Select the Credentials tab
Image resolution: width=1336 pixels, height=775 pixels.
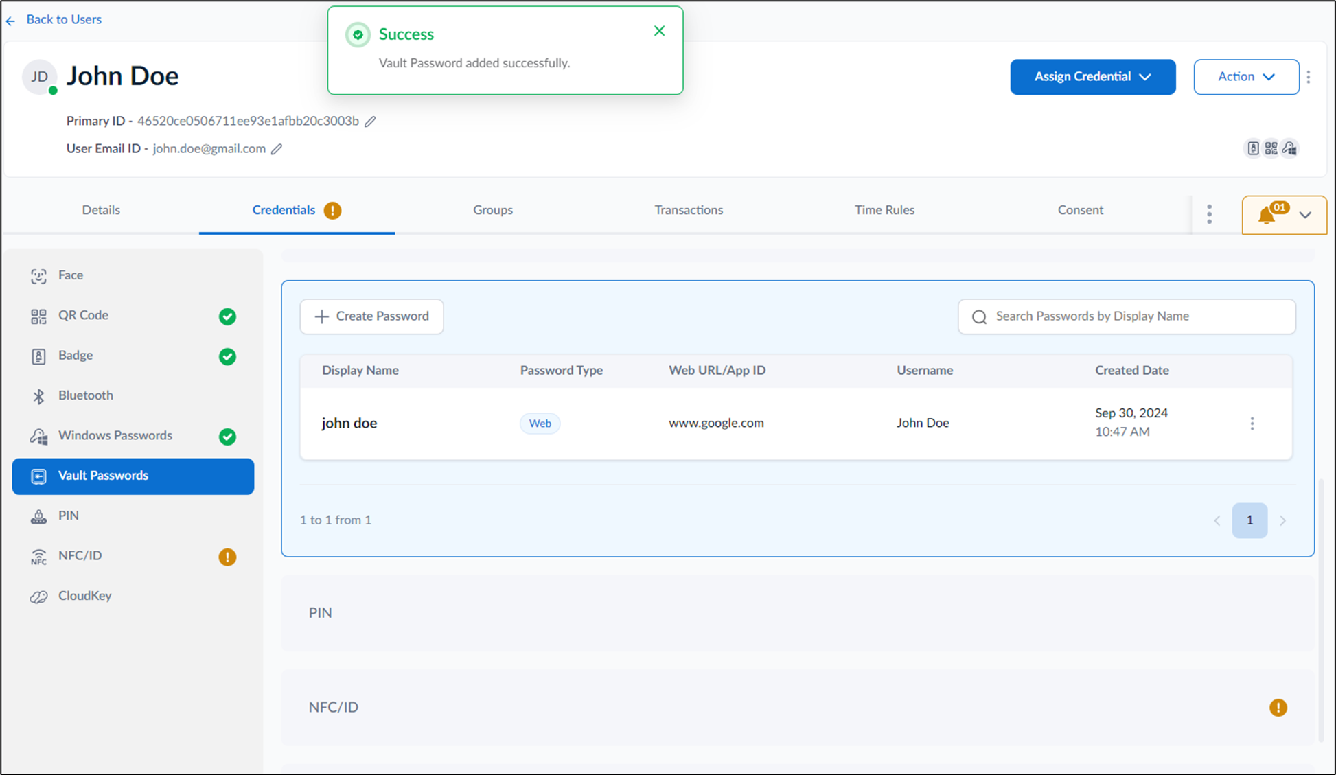(297, 210)
